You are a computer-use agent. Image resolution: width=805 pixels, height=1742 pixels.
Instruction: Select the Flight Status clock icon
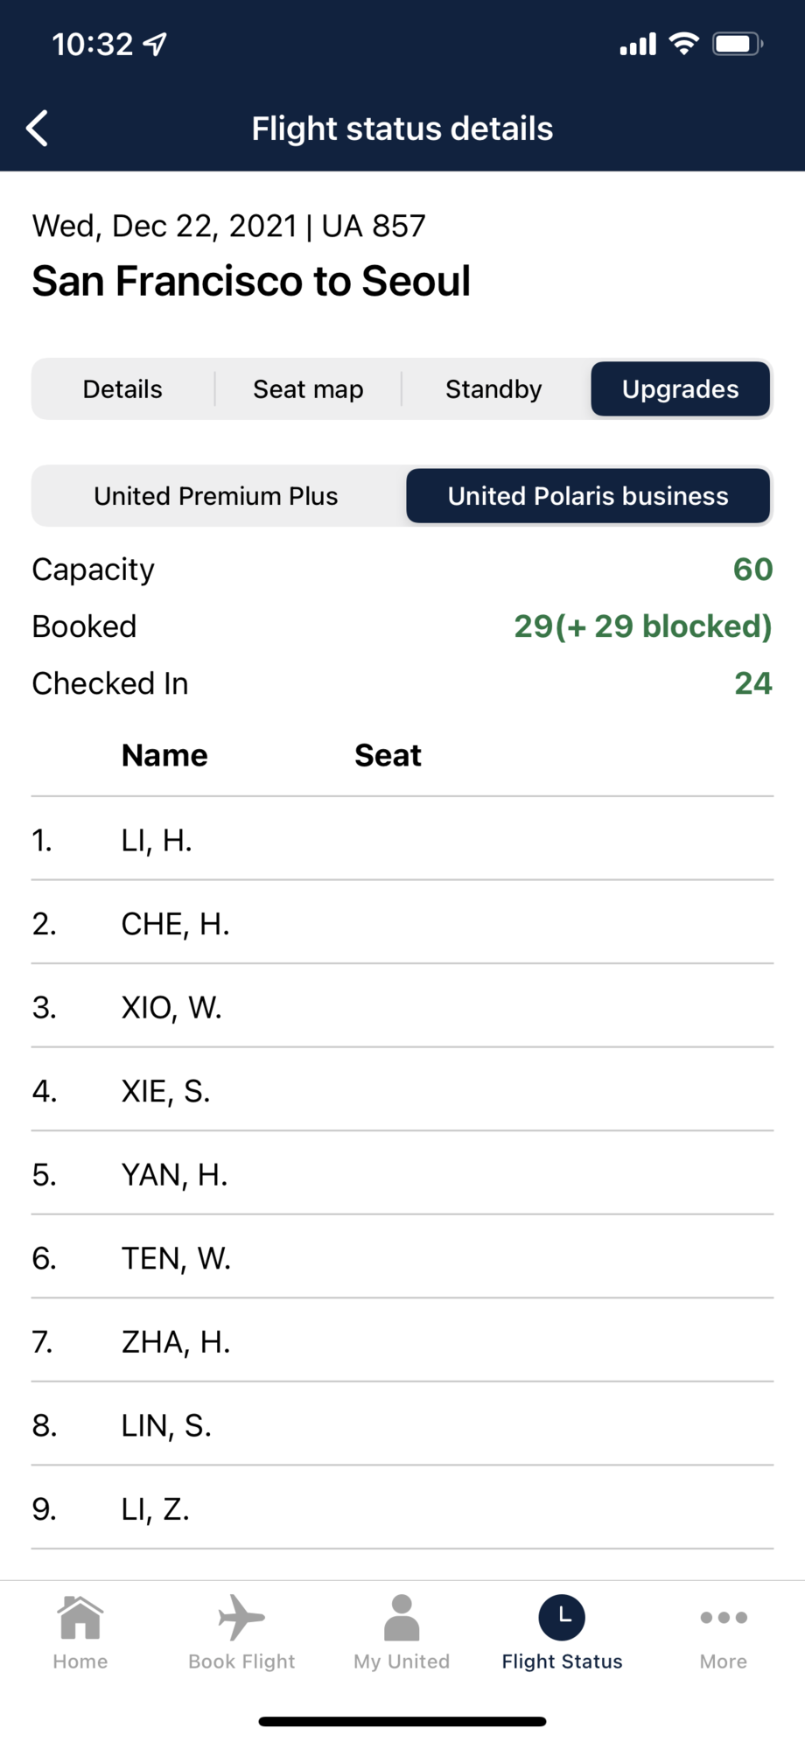point(562,1617)
